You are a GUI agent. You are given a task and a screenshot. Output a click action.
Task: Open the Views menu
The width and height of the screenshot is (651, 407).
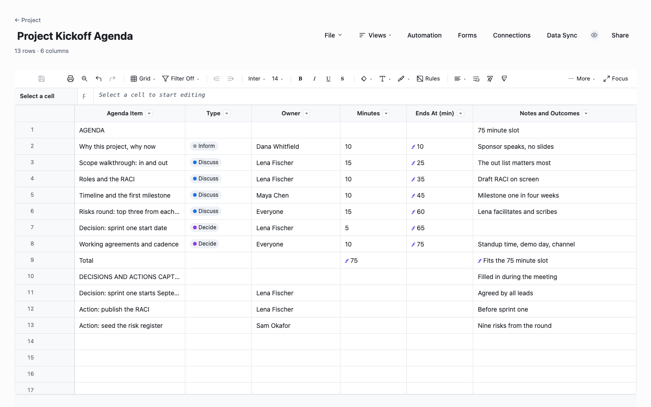(375, 35)
